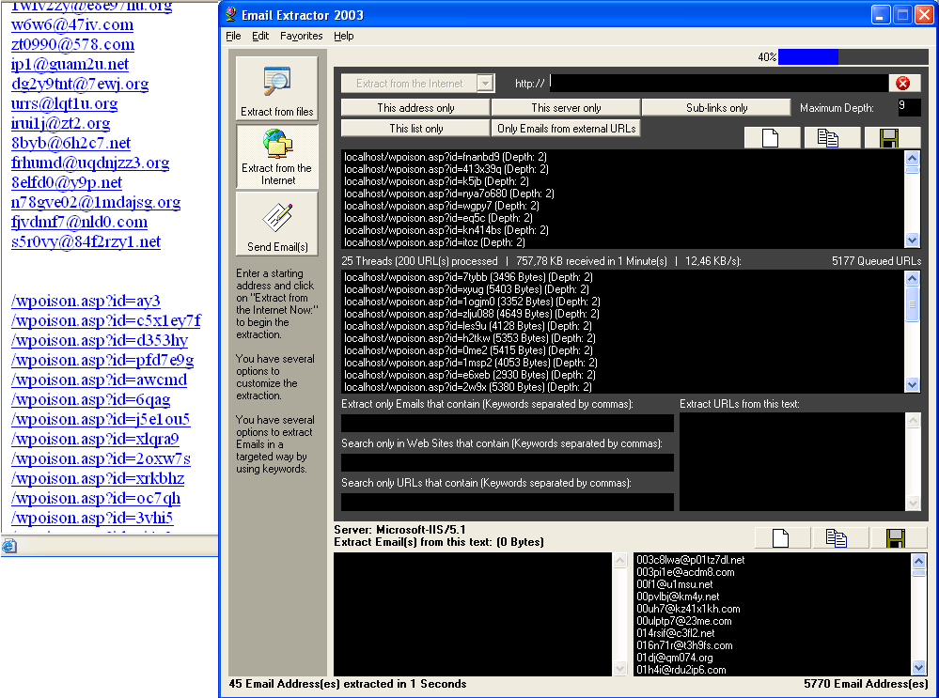The height and width of the screenshot is (698, 939).
Task: Stop extraction with the red X button
Action: tap(903, 84)
